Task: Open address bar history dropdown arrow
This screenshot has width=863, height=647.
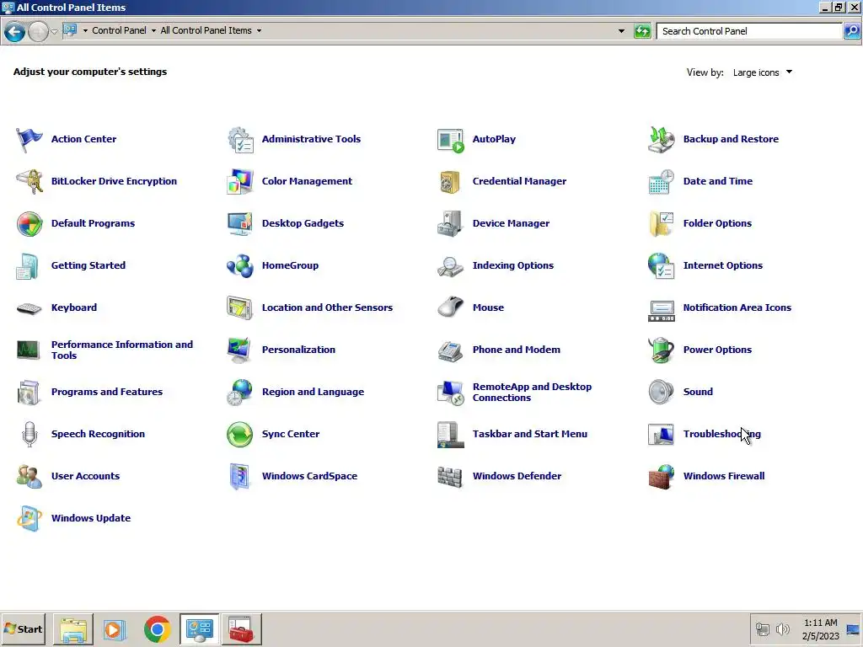Action: coord(621,31)
